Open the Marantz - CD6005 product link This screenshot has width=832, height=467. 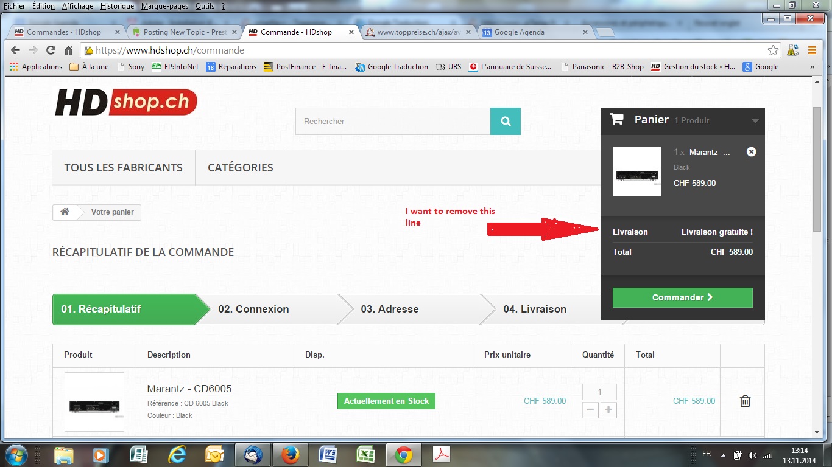(189, 389)
